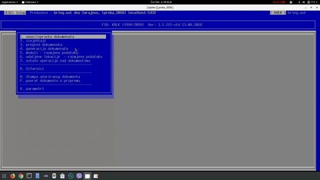
Task: Open the notes editor icon in the taskbar
Action: [x=95, y=176]
